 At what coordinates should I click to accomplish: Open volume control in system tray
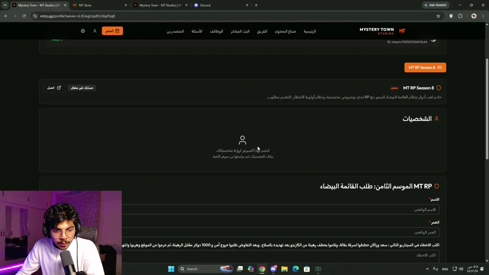(x=461, y=269)
